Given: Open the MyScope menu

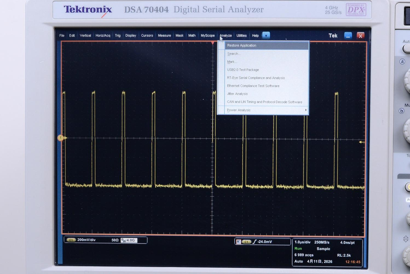Looking at the screenshot, I should point(208,36).
